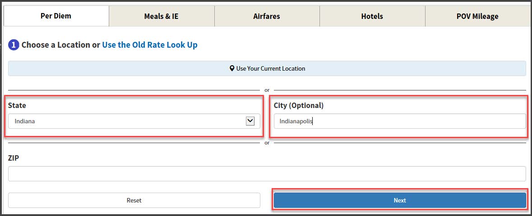Click the blue Next button
The height and width of the screenshot is (216, 532).
(399, 200)
